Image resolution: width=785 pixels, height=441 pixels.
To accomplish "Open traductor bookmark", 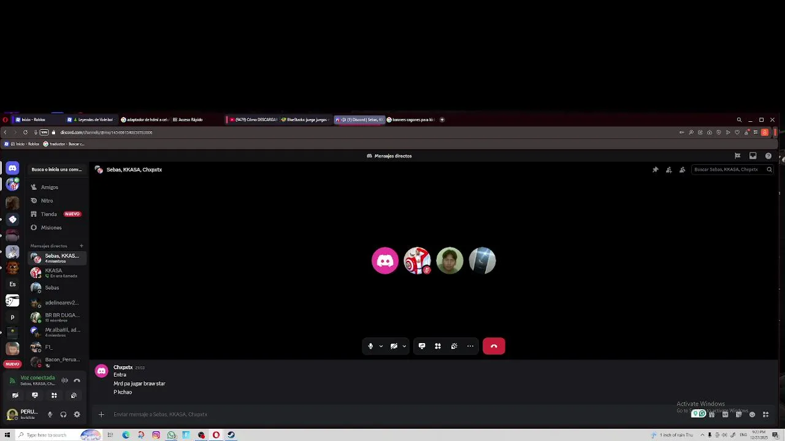I will pyautogui.click(x=64, y=144).
